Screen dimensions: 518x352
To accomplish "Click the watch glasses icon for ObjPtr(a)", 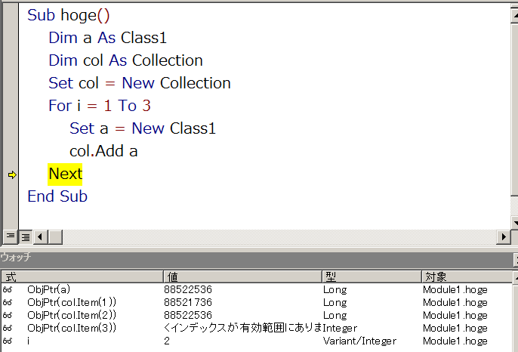I will pyautogui.click(x=8, y=289).
